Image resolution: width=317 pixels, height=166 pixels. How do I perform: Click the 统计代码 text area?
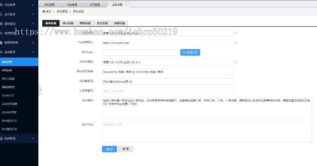click(207, 132)
